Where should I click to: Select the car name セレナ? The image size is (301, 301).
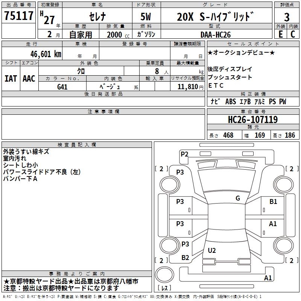(97, 17)
